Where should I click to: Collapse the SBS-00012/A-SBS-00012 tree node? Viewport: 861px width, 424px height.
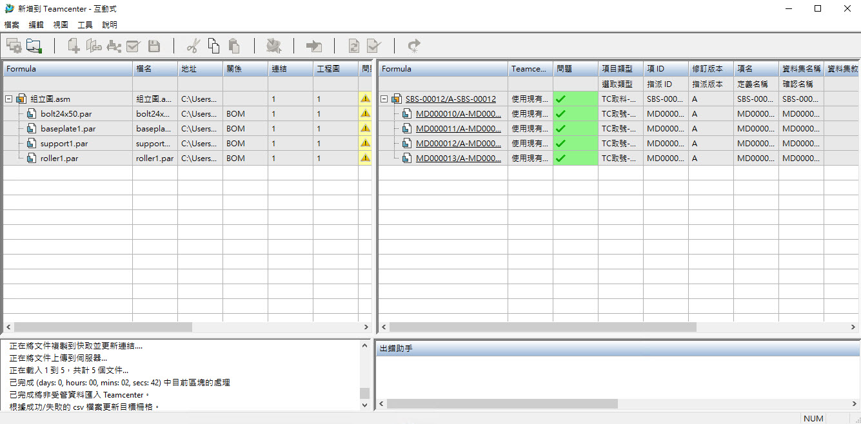[x=384, y=99]
